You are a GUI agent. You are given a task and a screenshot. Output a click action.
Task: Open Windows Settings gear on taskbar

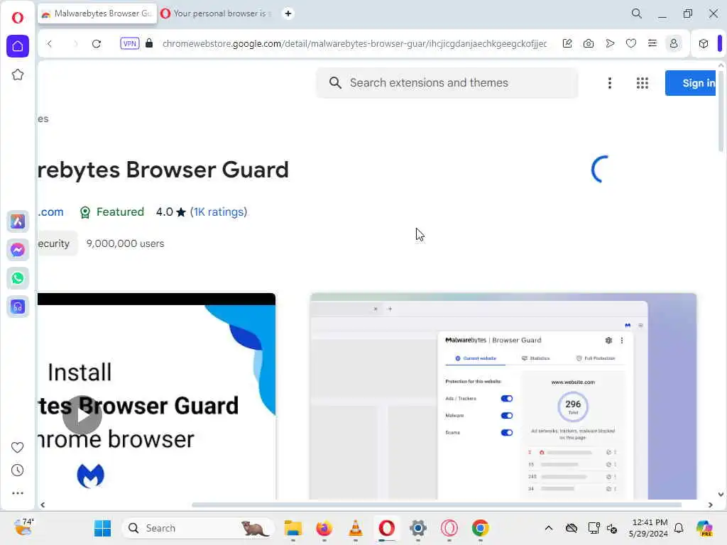pyautogui.click(x=417, y=528)
